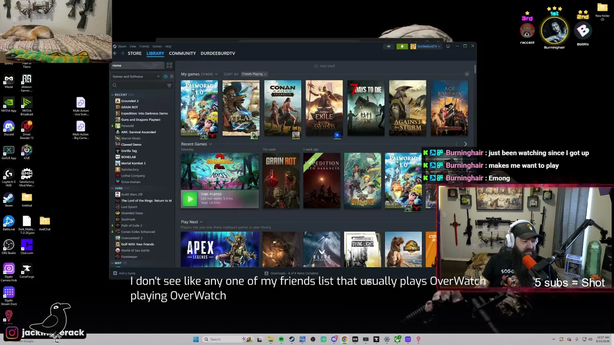Click the green Play button for Grounded 2

pyautogui.click(x=189, y=199)
